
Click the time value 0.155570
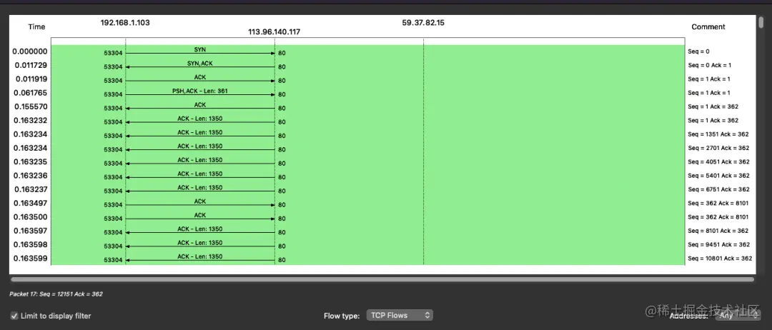pyautogui.click(x=31, y=106)
